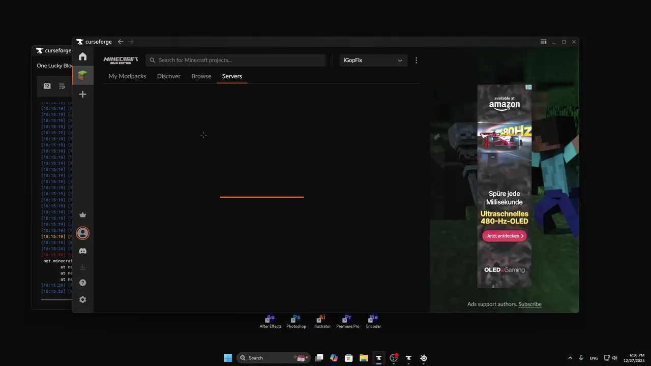Open the downloads arrow icon in sidebar
The height and width of the screenshot is (366, 651).
(82, 267)
